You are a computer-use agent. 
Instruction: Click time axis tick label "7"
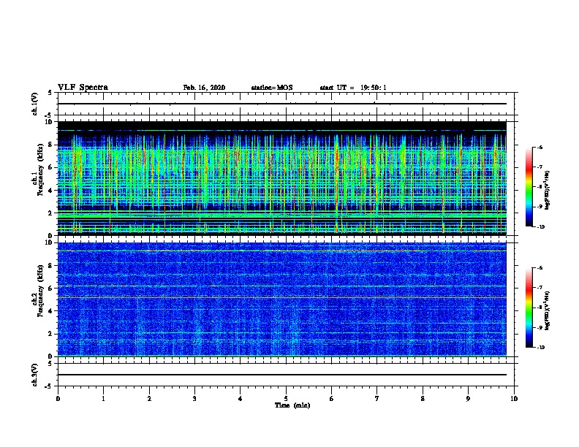point(377,399)
